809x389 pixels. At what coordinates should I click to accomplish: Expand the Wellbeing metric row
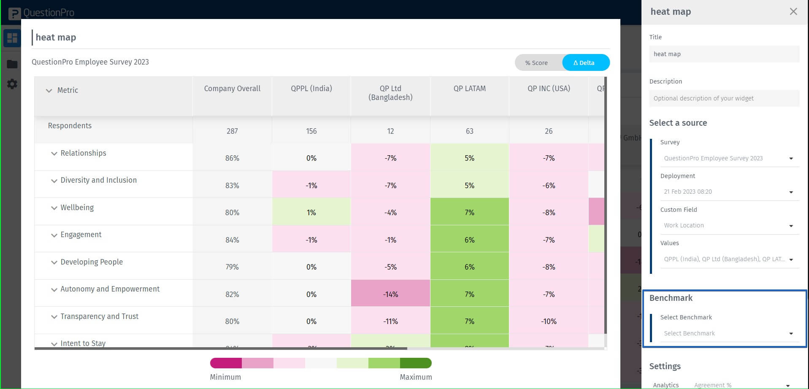coord(54,208)
